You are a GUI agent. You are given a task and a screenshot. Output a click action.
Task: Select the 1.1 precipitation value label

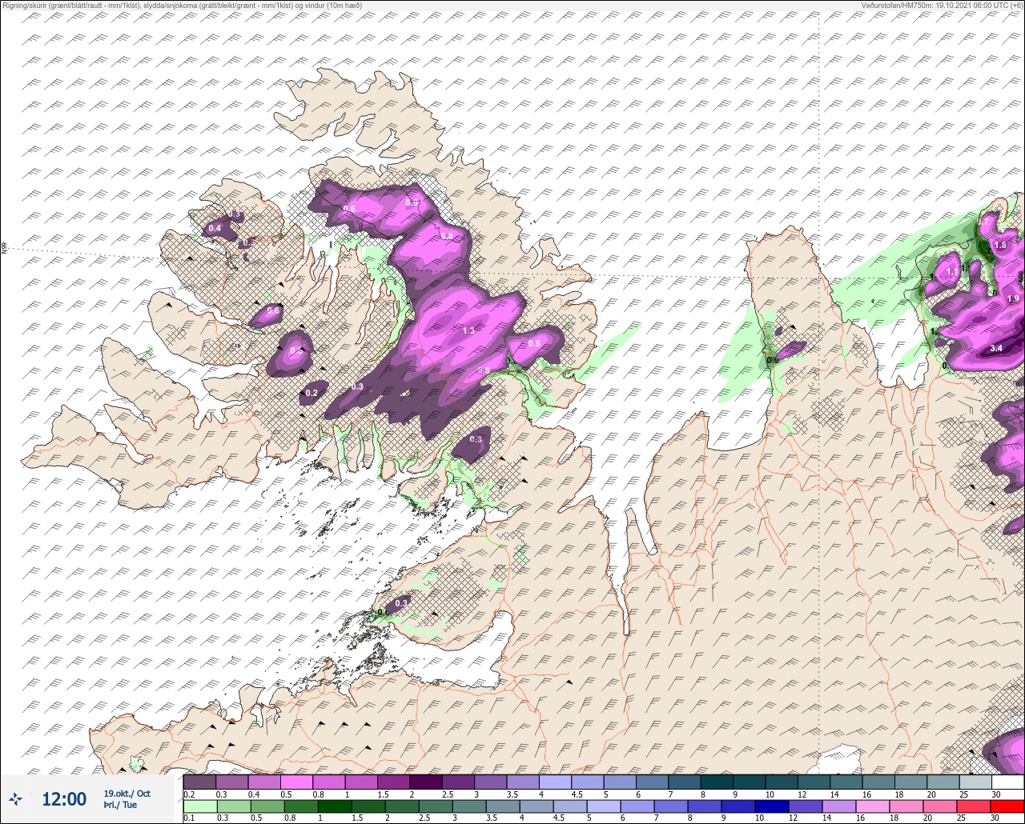952,272
